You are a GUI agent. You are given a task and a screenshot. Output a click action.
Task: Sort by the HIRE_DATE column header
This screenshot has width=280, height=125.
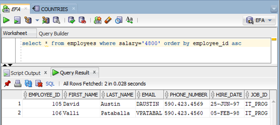pos(227,95)
